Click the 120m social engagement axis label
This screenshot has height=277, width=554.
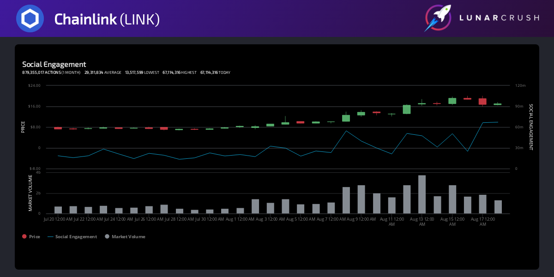coord(520,85)
